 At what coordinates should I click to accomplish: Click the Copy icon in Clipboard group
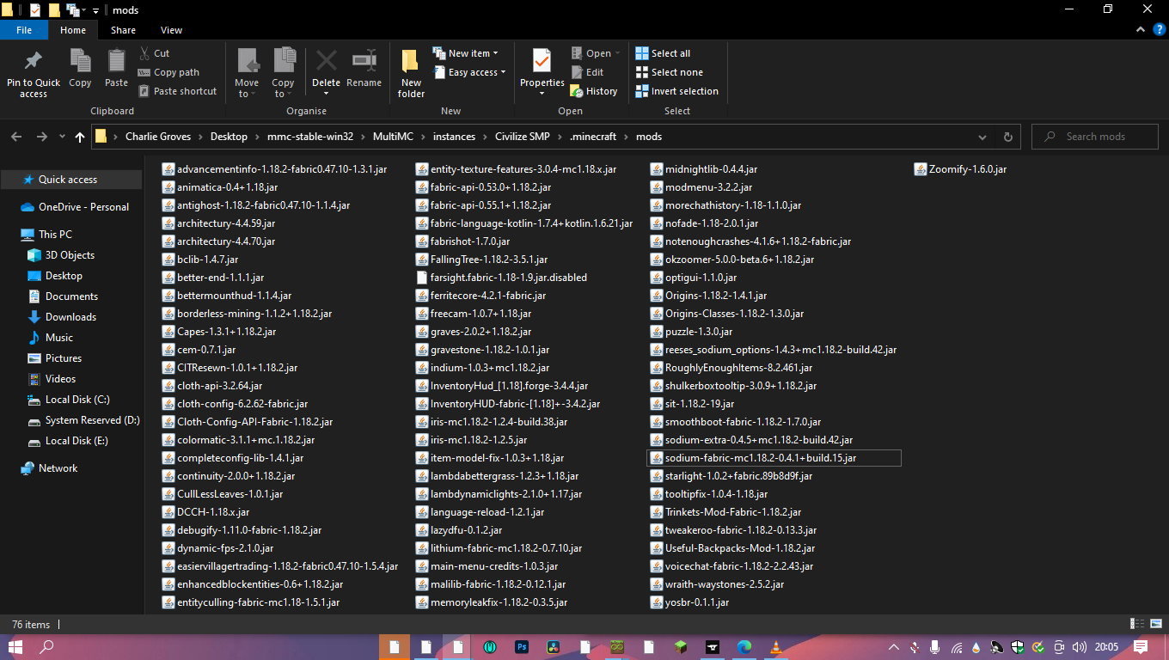coord(80,61)
